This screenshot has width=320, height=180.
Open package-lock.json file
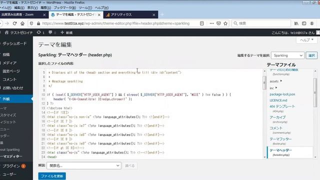point(282,94)
